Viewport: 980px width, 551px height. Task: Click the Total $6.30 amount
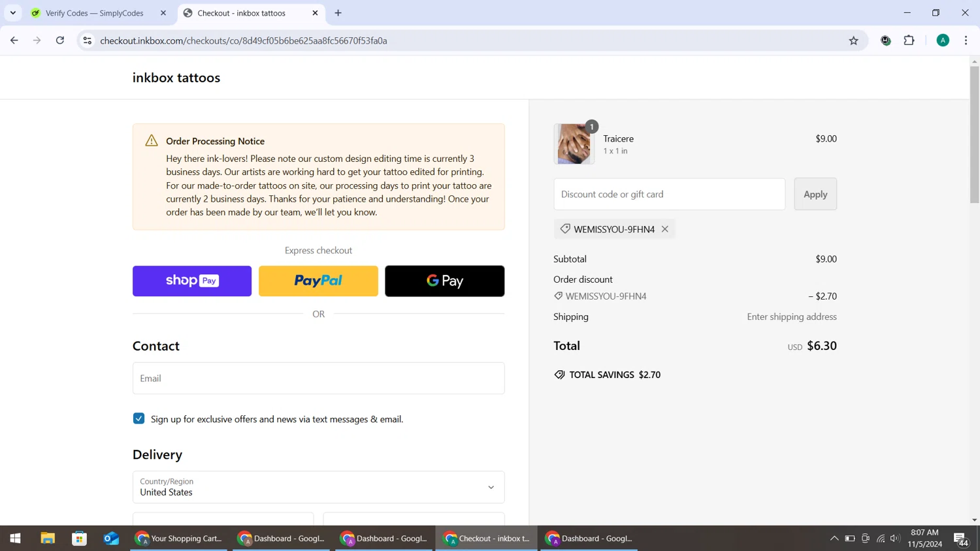[x=822, y=346]
